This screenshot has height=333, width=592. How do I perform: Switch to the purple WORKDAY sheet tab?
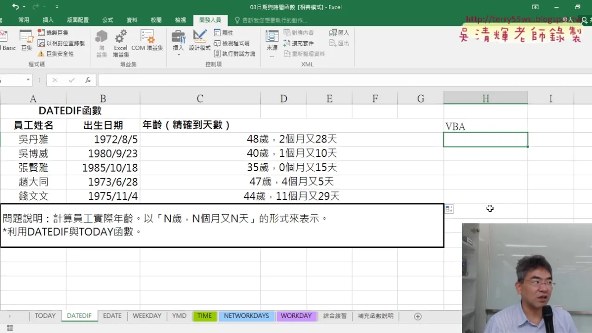click(296, 316)
